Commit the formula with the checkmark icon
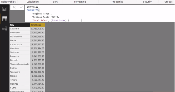The image size is (175, 92). click(21, 7)
